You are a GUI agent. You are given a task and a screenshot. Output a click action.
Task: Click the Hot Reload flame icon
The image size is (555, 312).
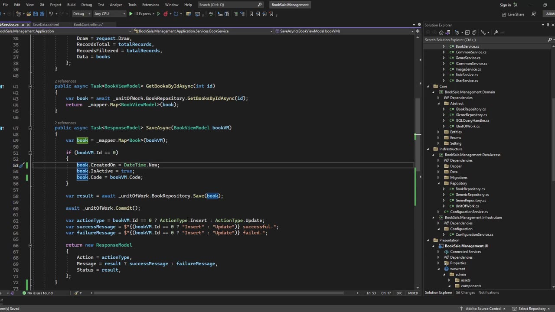coord(166,14)
